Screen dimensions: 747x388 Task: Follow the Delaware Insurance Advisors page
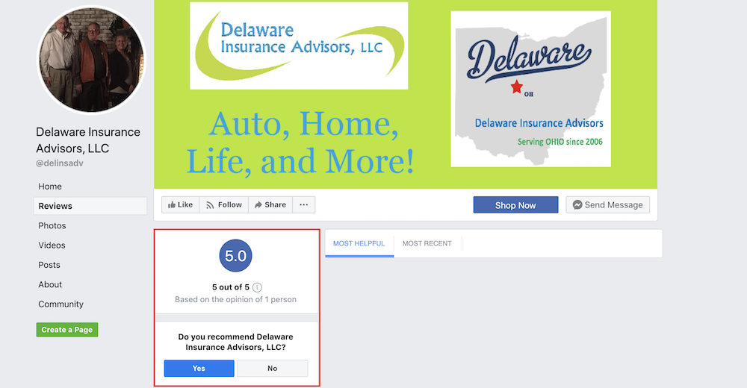pyautogui.click(x=223, y=204)
